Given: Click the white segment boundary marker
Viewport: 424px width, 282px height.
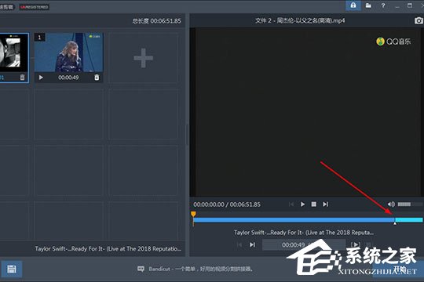Looking at the screenshot, I should point(395,222).
